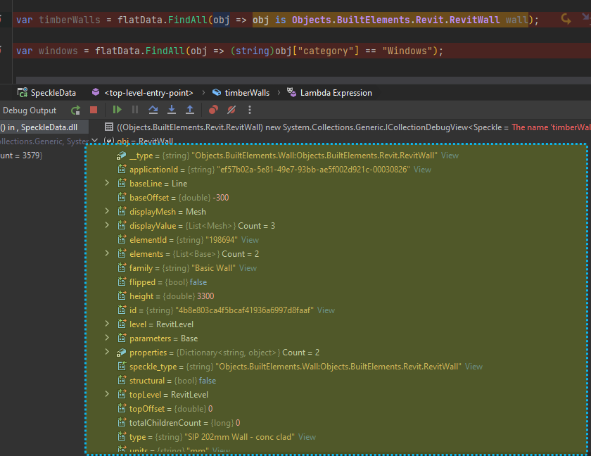The image size is (591, 456).
Task: Click View link next to family value
Action: (x=248, y=268)
